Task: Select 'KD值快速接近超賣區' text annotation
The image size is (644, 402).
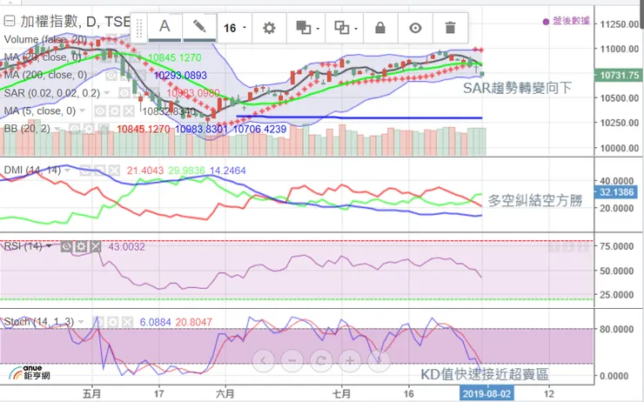Action: click(x=485, y=374)
